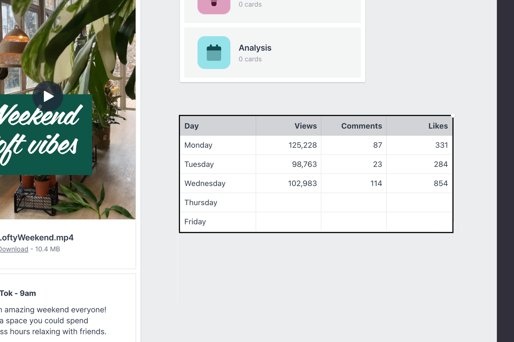
Task: Click Friday's empty Comments cell
Action: pyautogui.click(x=353, y=221)
